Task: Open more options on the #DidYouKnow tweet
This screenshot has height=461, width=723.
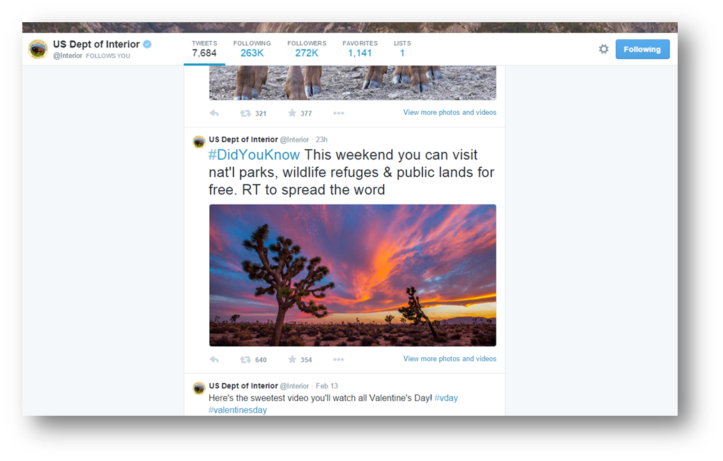Action: (x=338, y=359)
